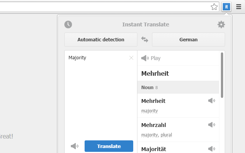Viewport: 245px width, 153px height.
Task: Swap source and target languages
Action: 145,39
